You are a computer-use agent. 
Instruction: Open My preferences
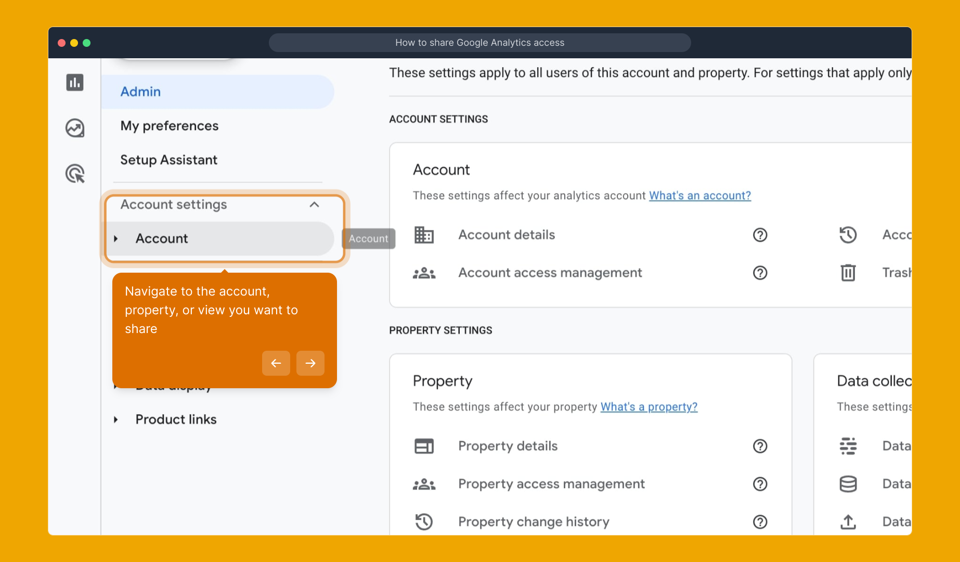tap(169, 125)
